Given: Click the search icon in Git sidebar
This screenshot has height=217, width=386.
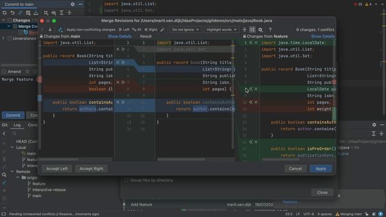Looking at the screenshot, I should [4, 175].
